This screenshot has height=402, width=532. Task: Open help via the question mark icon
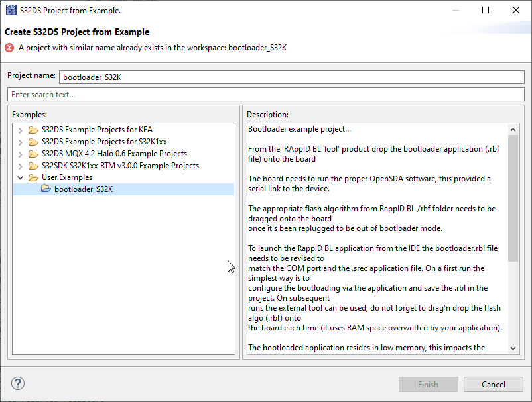click(18, 384)
